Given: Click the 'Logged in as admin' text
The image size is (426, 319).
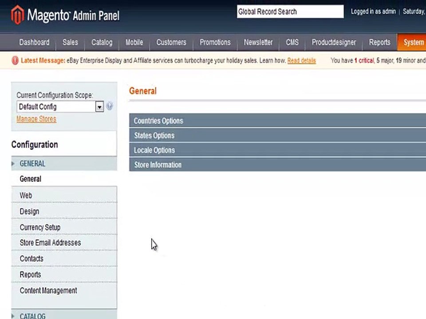Looking at the screenshot, I should click(x=373, y=12).
